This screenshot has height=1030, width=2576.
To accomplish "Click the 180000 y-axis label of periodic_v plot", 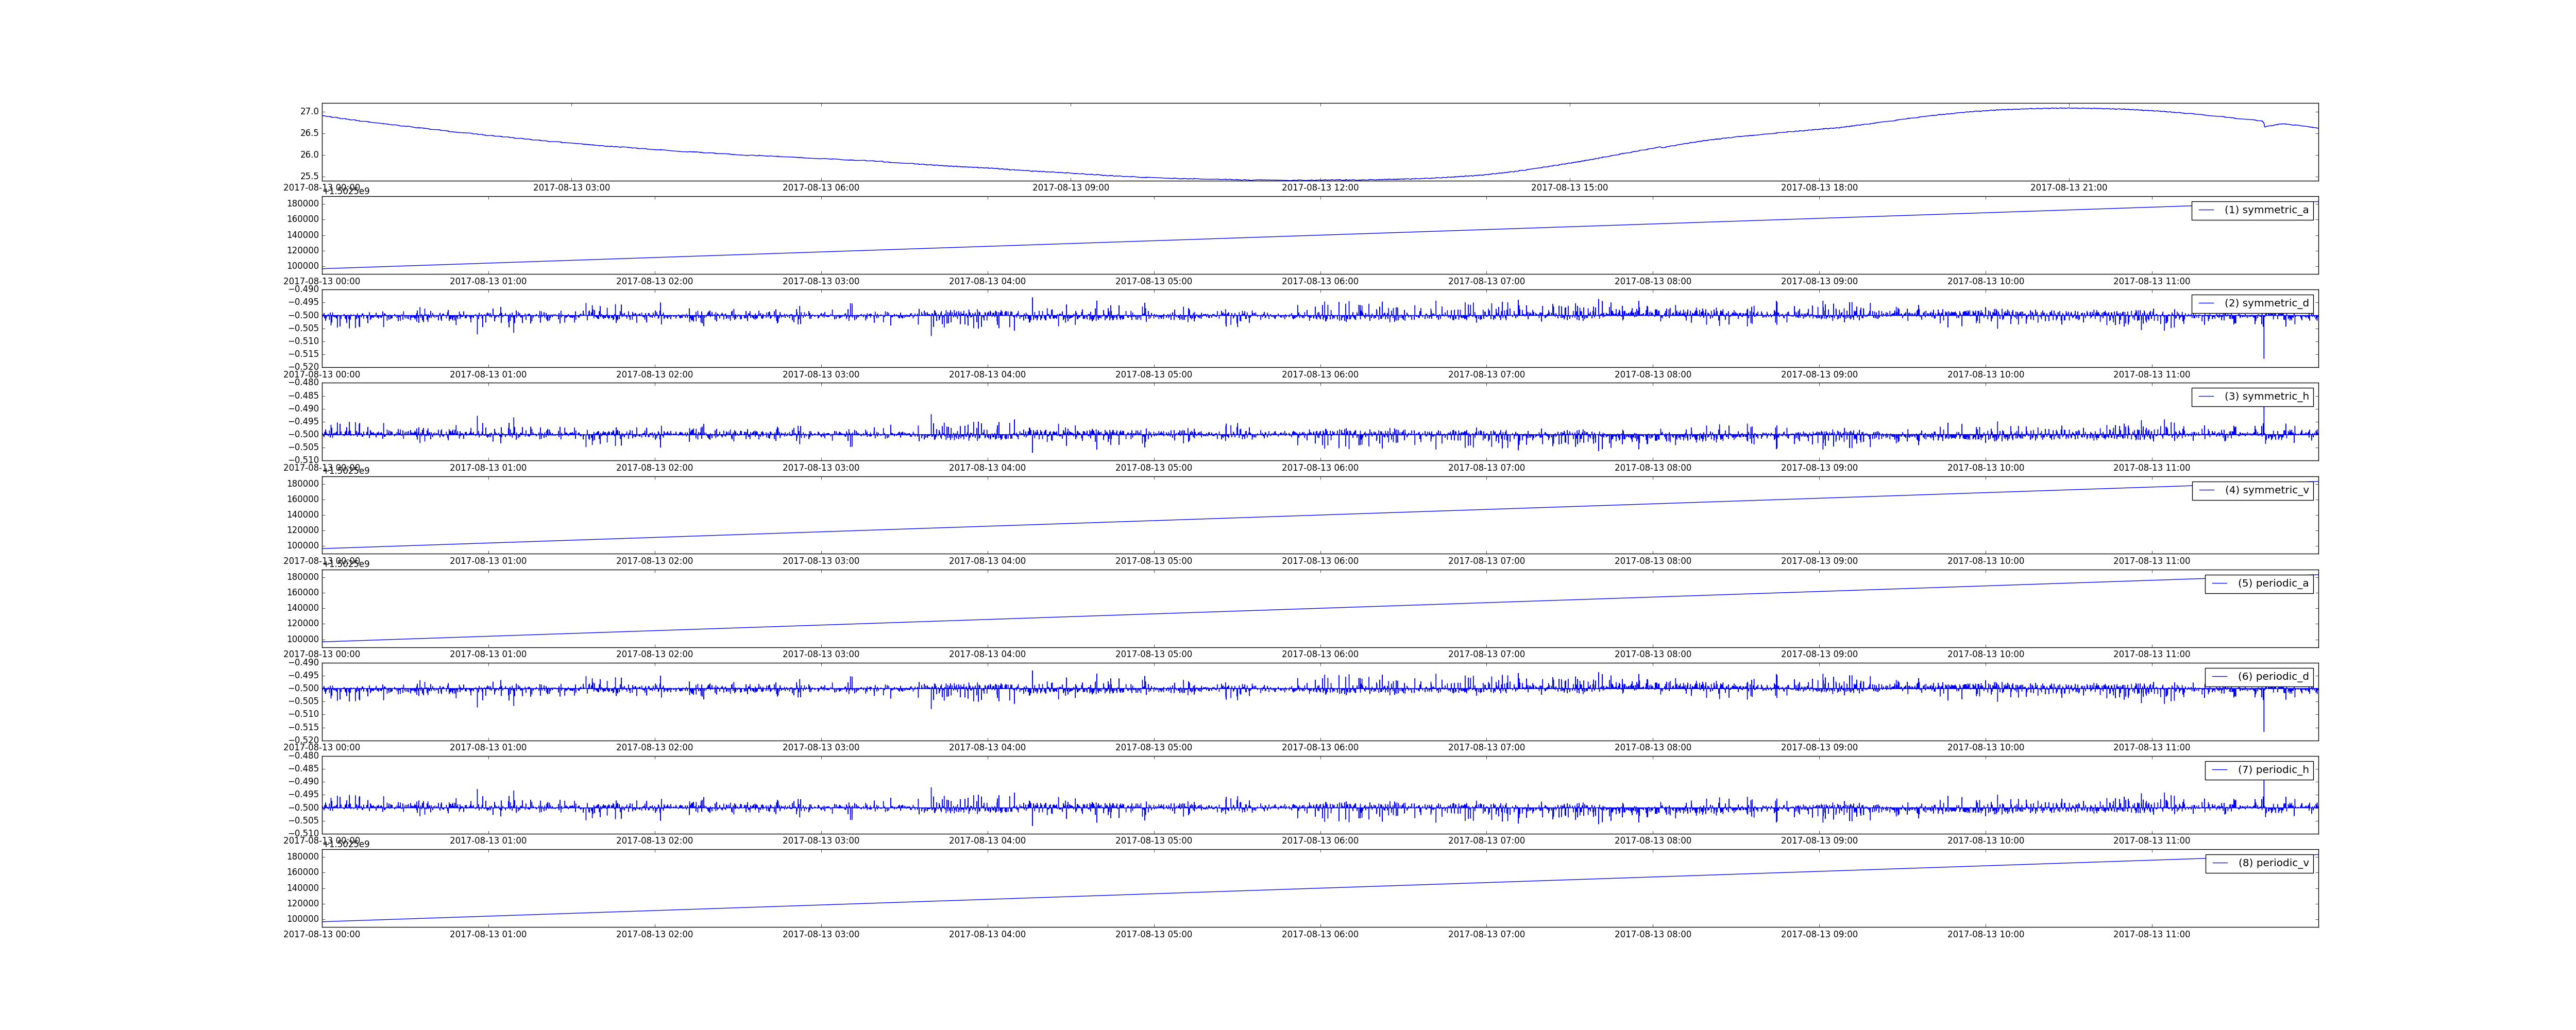I will [302, 856].
